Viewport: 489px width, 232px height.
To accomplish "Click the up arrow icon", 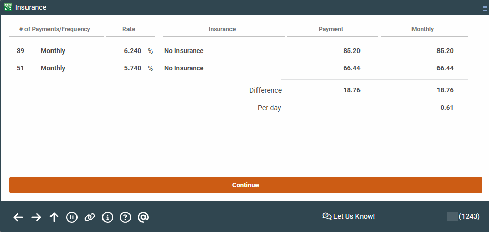I will 54,217.
